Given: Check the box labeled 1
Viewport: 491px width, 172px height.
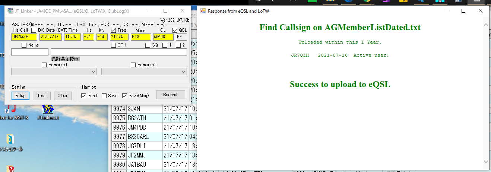Looking at the screenshot, I should coord(165,45).
